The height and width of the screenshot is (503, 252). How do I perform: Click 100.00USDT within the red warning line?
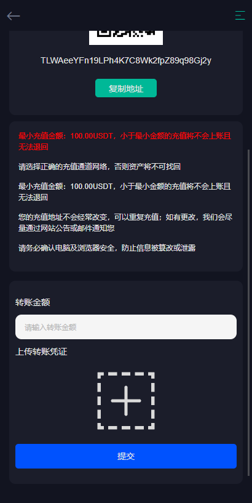92,136
